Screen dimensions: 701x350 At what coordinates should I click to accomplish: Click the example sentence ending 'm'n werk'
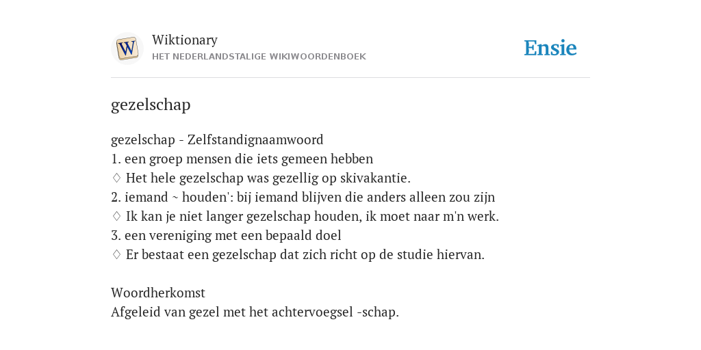pos(312,217)
